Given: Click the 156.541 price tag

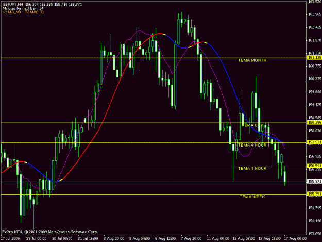Looking at the screenshot, I should [x=314, y=166].
